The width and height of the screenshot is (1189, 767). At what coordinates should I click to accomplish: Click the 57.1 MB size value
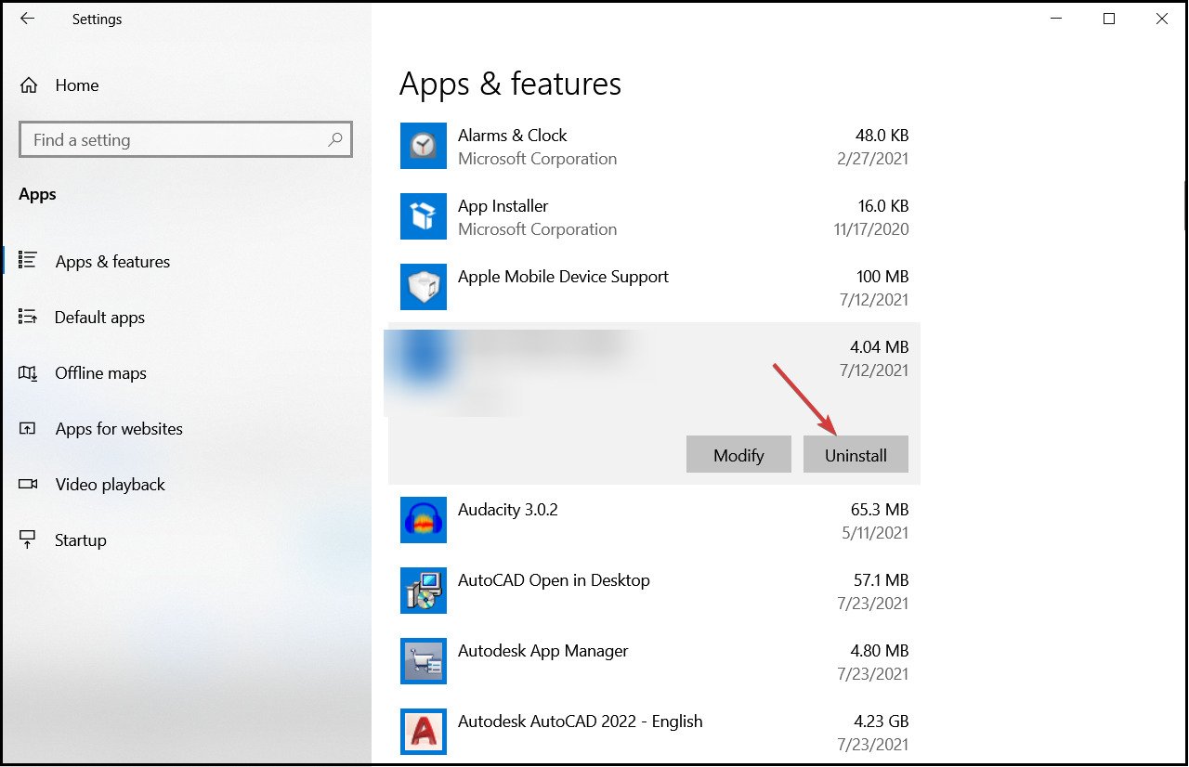pos(881,580)
